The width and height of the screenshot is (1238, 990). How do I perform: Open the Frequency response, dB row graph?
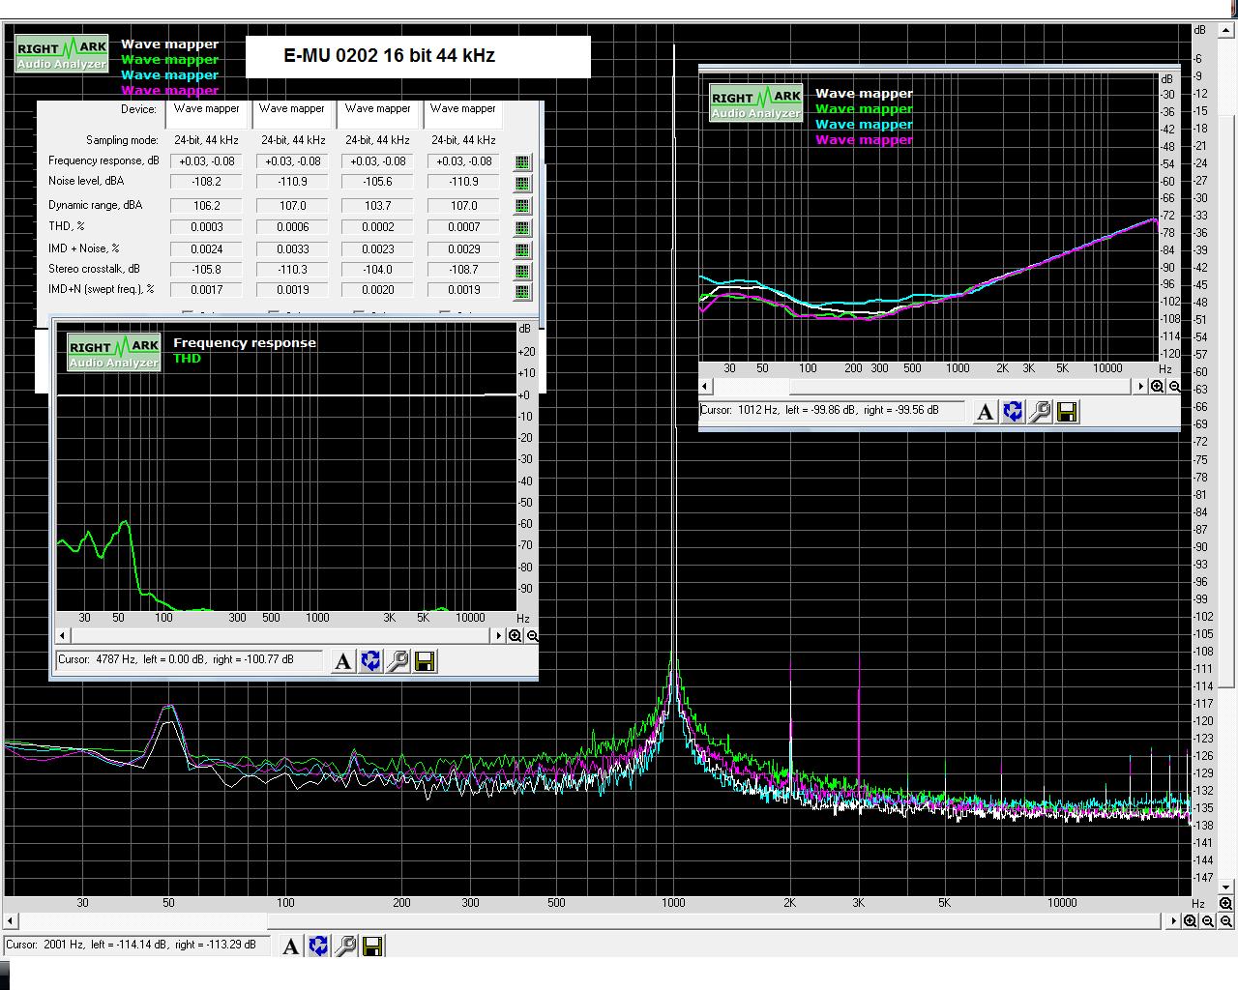[522, 162]
